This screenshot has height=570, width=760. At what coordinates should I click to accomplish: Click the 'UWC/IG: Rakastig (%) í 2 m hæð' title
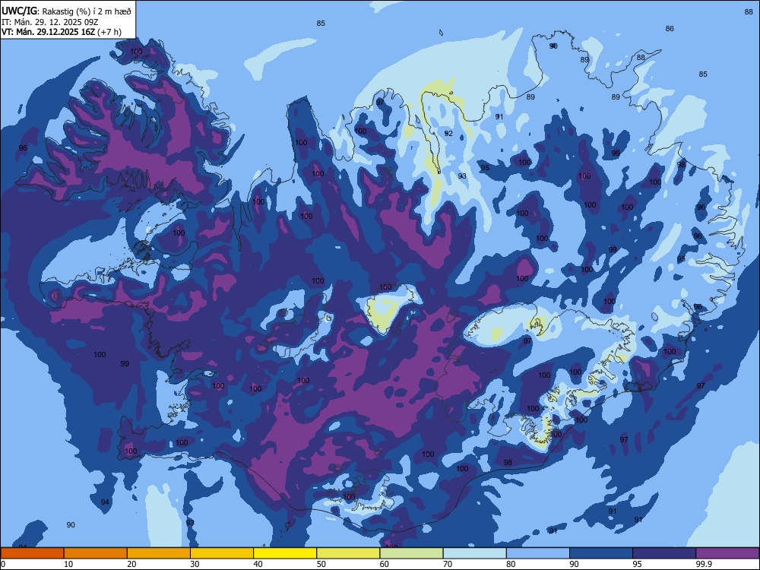click(x=66, y=11)
